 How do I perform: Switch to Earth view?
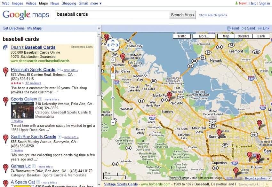261,36
